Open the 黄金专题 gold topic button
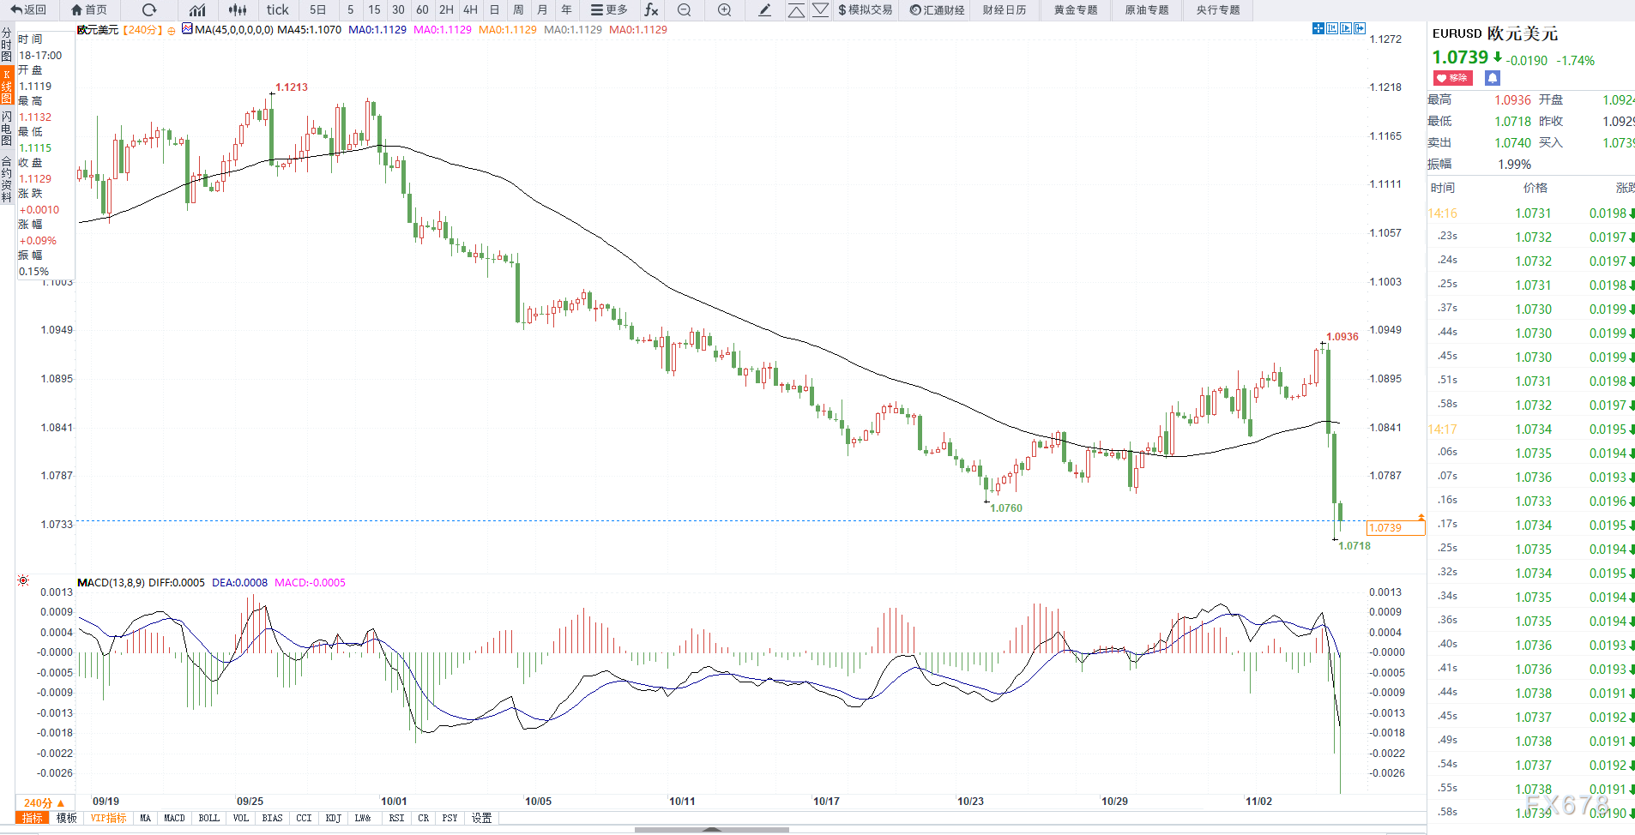The width and height of the screenshot is (1635, 835). [x=1076, y=10]
